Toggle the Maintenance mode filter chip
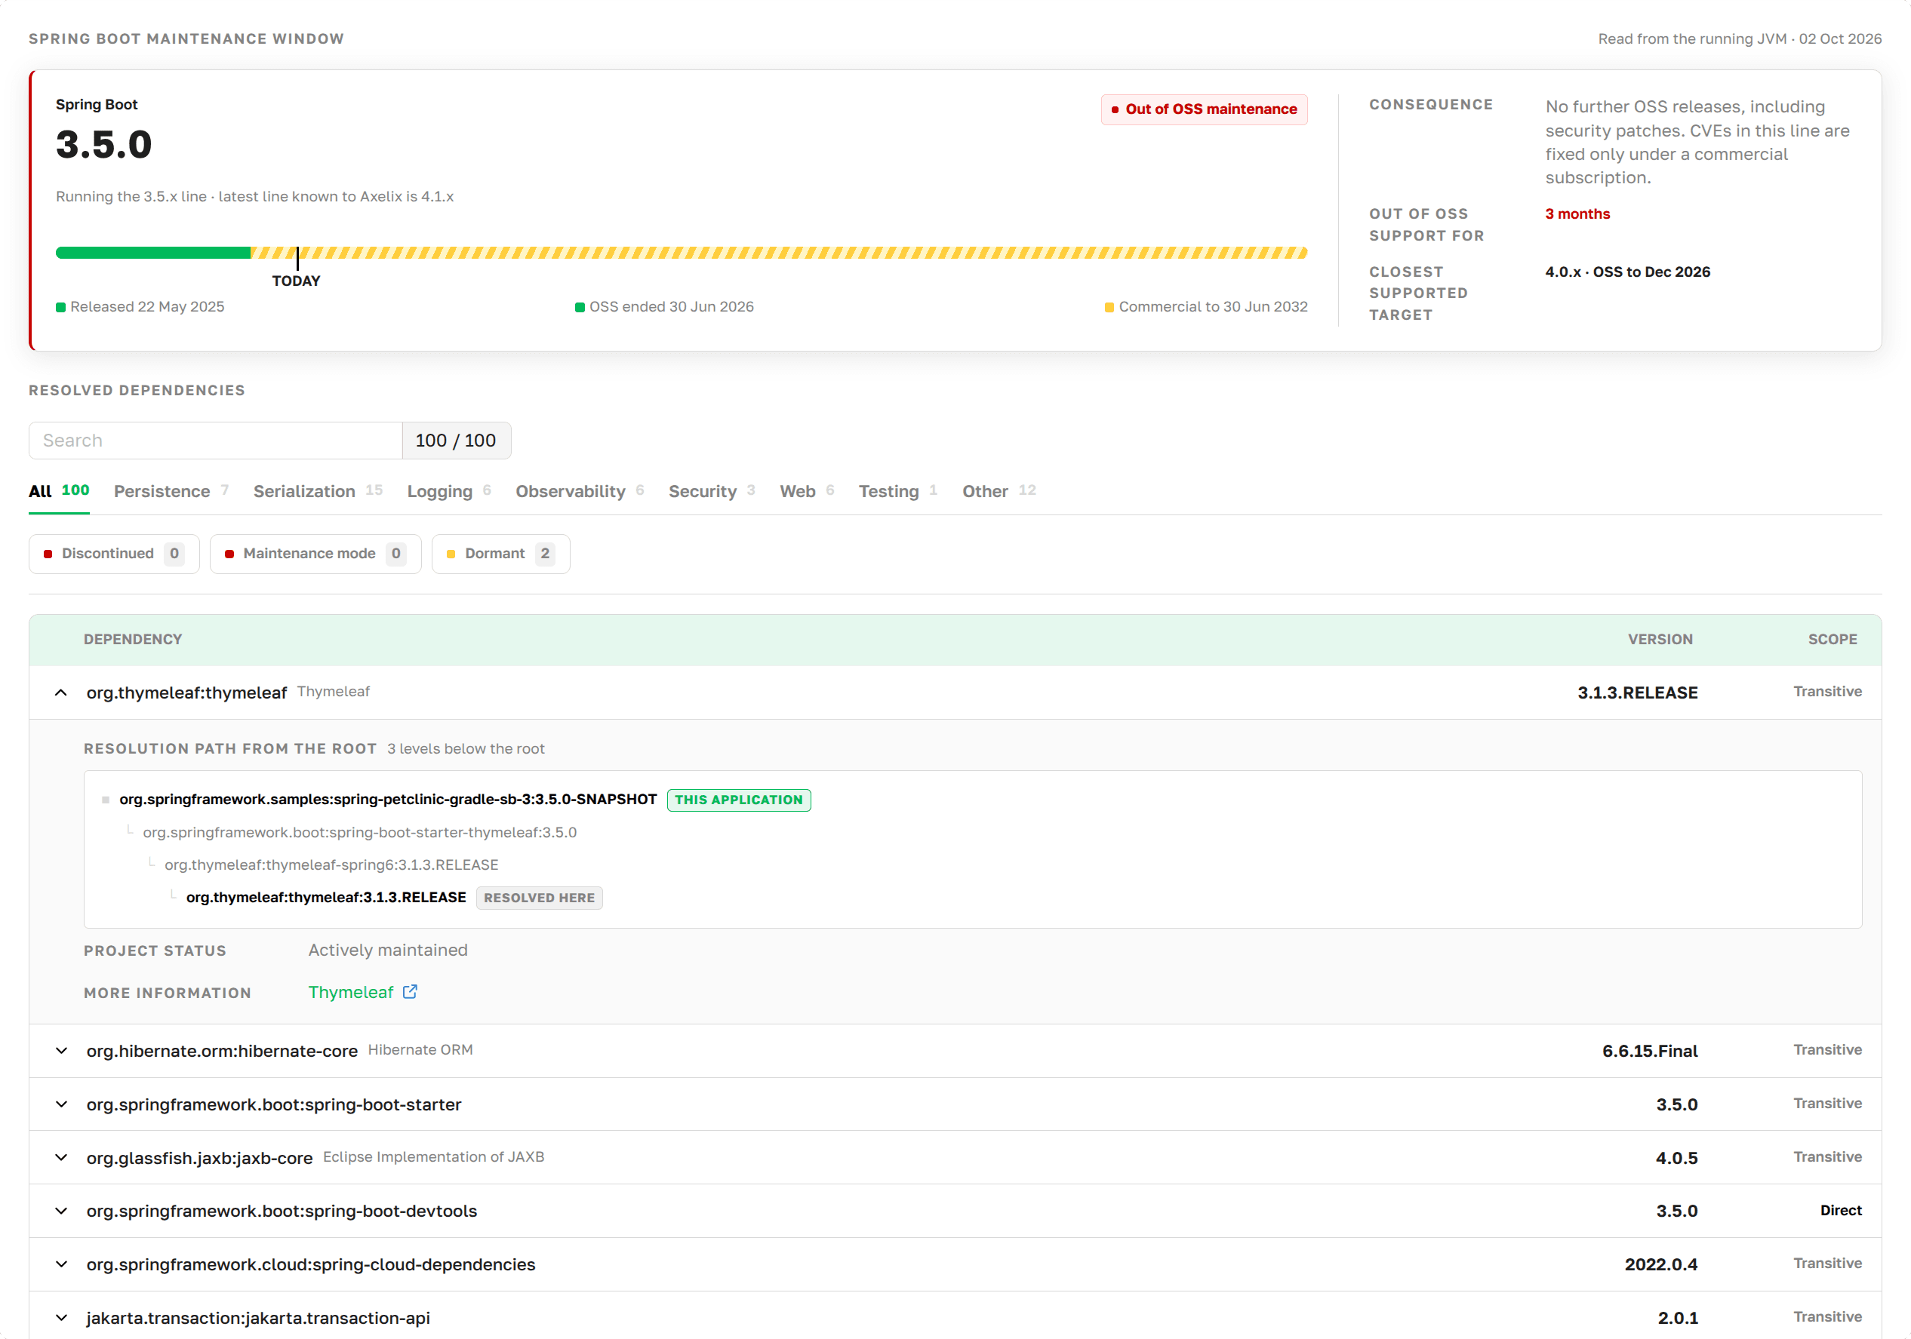The height and width of the screenshot is (1339, 1911). coord(315,553)
